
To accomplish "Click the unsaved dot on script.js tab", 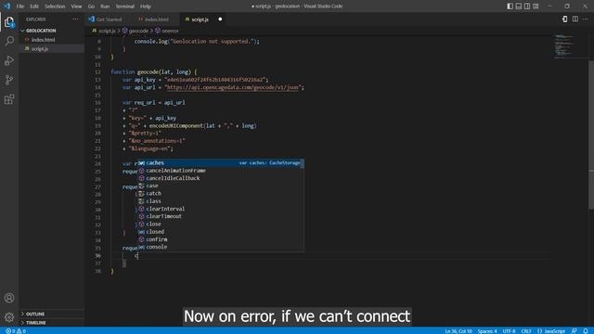I will click(220, 19).
